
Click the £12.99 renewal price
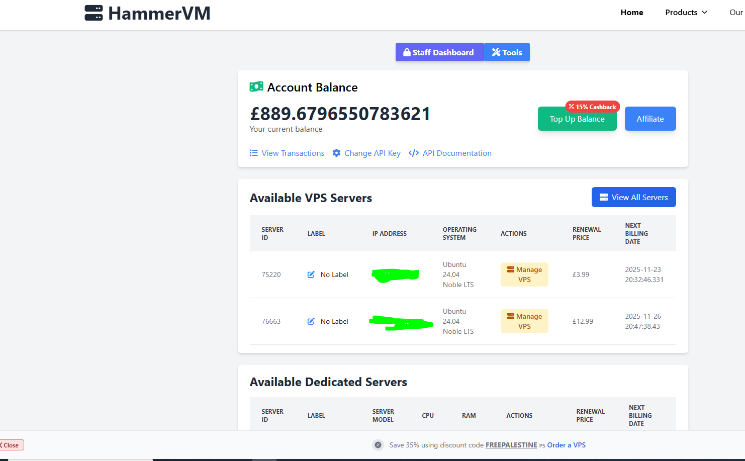click(583, 321)
